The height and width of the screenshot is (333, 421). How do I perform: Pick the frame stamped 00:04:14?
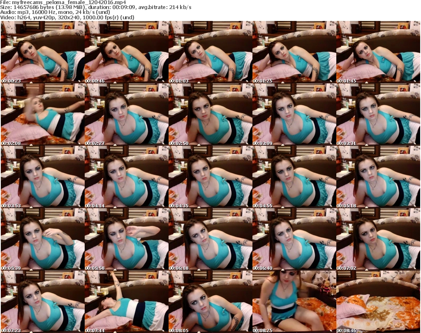point(127,177)
